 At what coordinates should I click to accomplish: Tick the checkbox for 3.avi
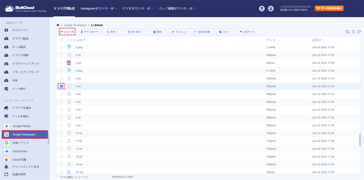[62, 63]
